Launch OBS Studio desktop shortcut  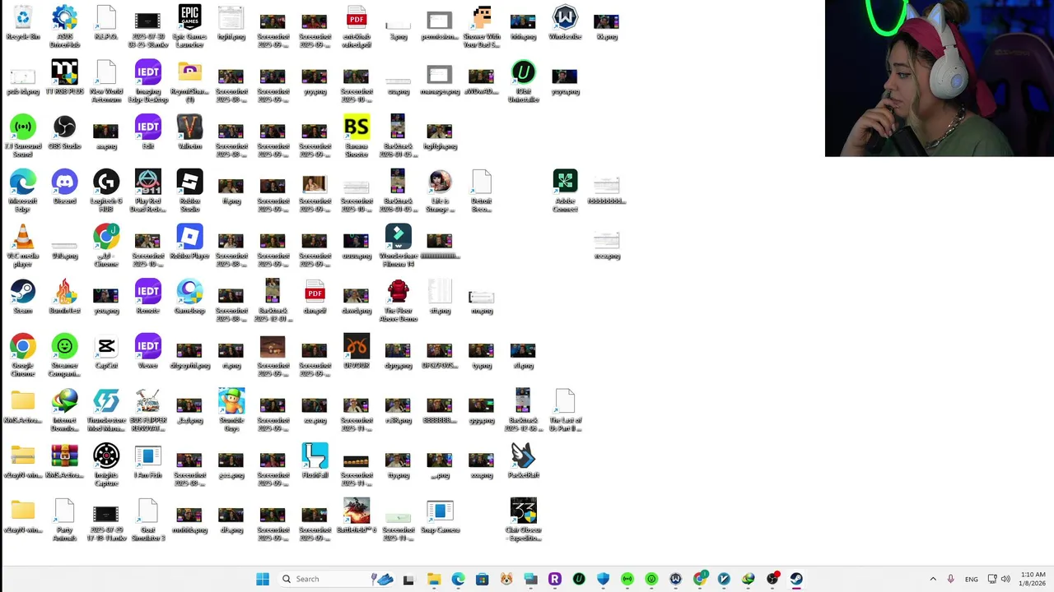(64, 132)
